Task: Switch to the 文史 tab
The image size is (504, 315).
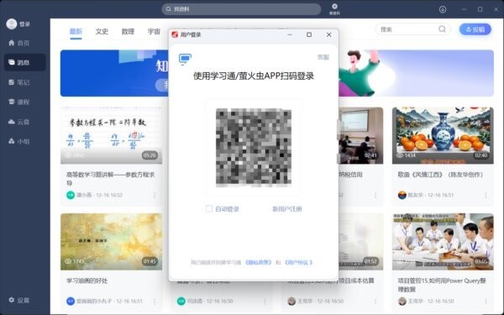Action: coord(102,32)
